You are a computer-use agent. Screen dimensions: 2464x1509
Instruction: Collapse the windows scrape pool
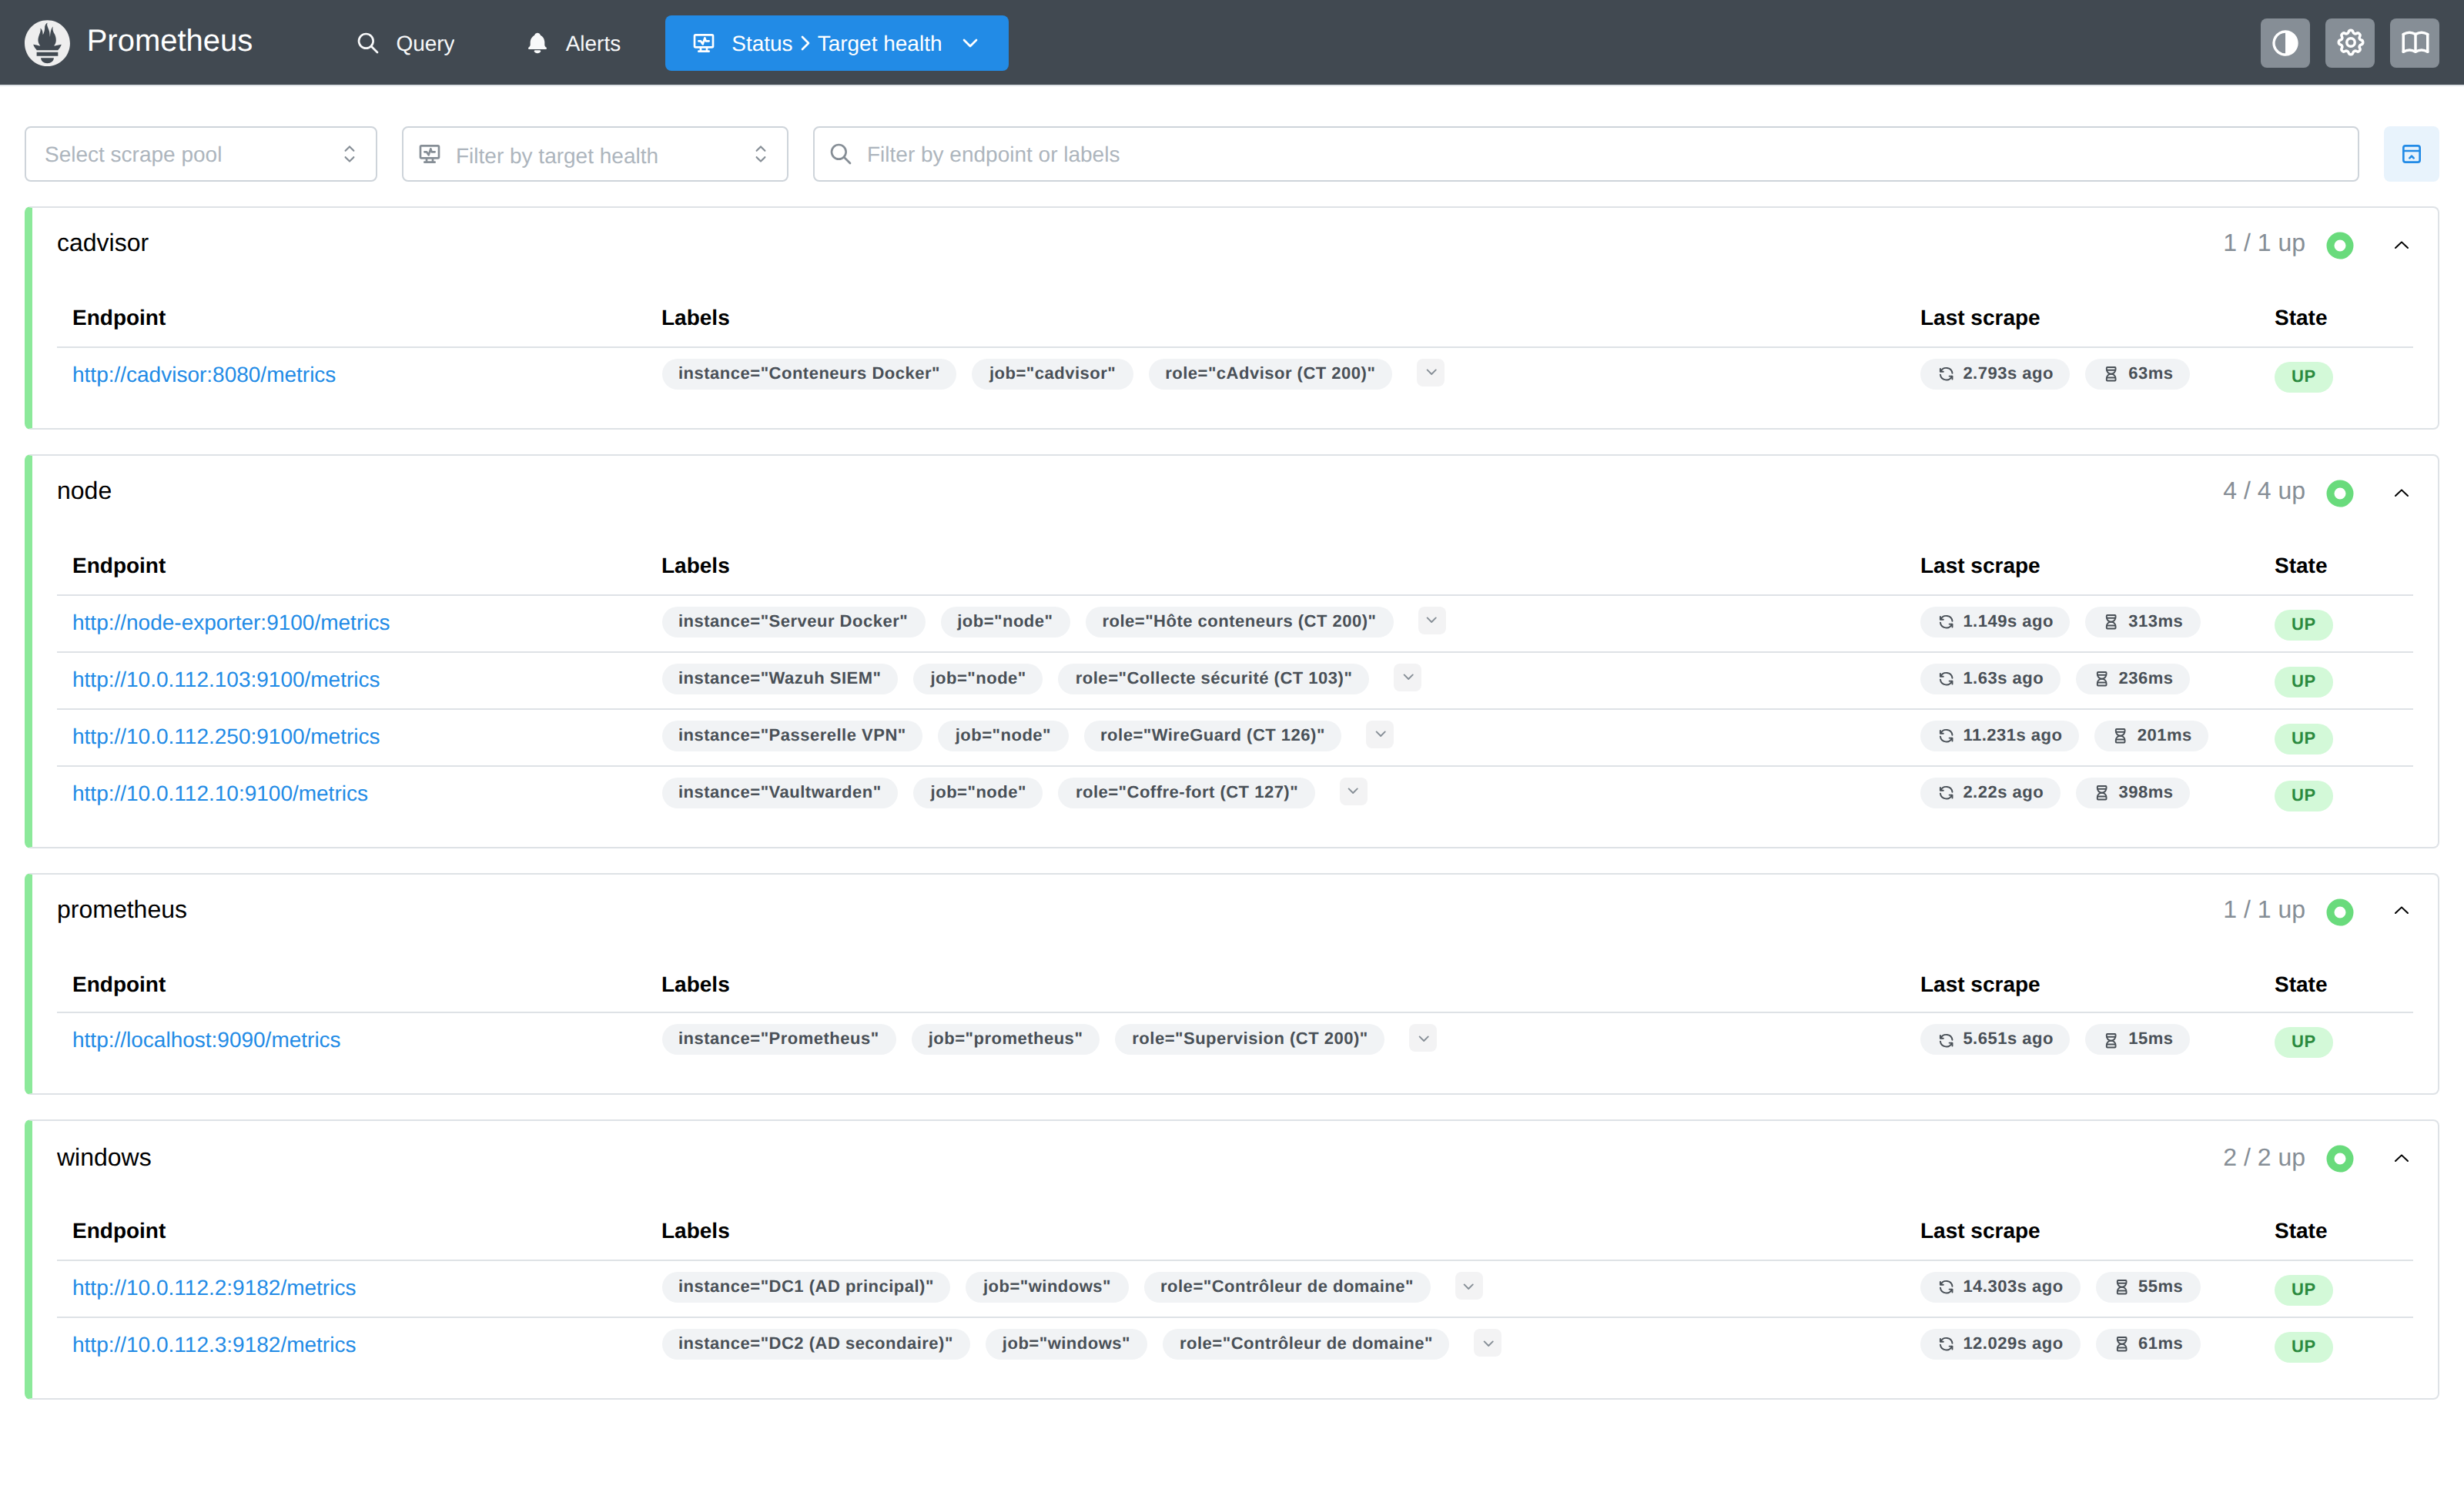[x=2401, y=1159]
